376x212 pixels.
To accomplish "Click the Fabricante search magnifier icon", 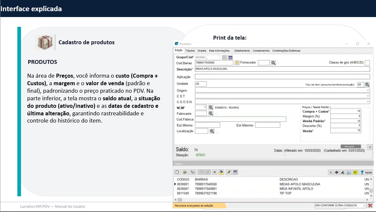I will (x=211, y=113).
